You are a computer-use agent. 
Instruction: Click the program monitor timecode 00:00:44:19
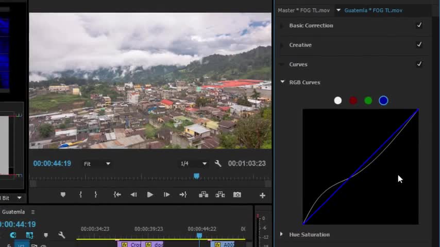[x=52, y=164]
